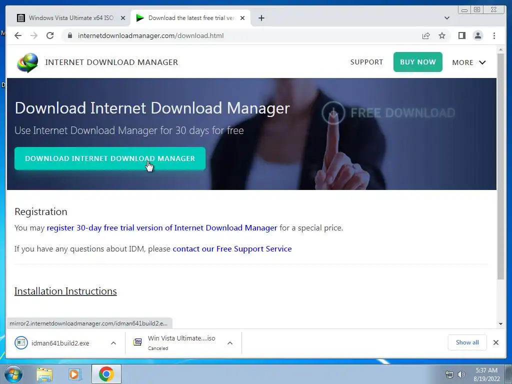The width and height of the screenshot is (512, 384).
Task: Click the Internet Download Manager logo
Action: click(27, 62)
